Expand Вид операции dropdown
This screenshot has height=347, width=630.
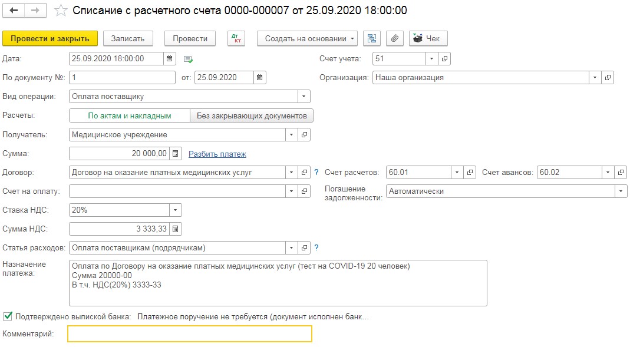(304, 97)
